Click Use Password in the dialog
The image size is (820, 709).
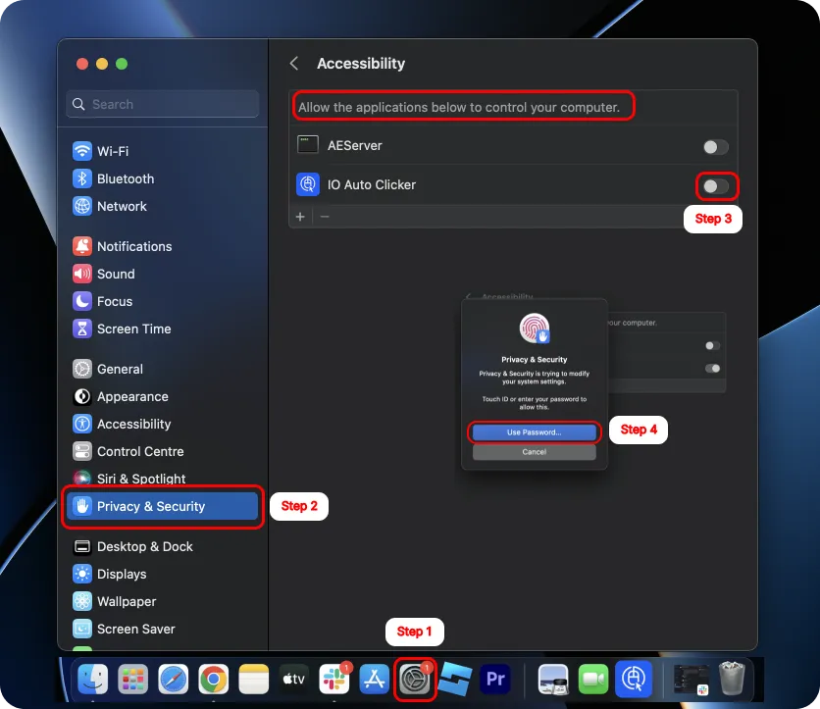pos(534,432)
